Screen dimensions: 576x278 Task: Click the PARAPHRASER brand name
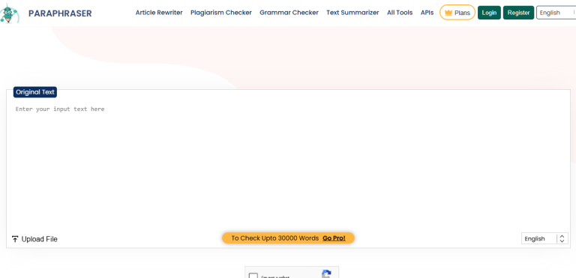(x=60, y=13)
